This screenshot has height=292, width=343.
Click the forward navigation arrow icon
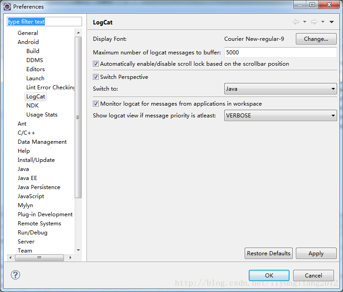point(314,22)
